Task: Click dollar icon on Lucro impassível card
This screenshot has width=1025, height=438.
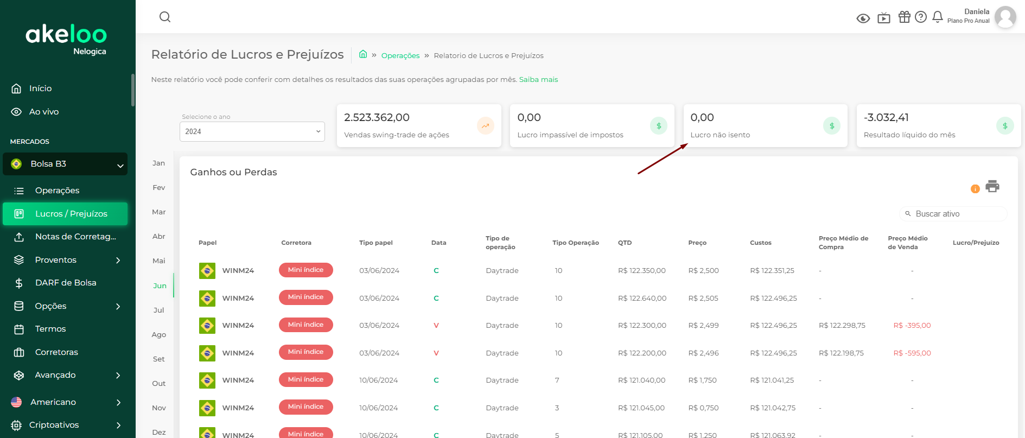Action: 659,126
